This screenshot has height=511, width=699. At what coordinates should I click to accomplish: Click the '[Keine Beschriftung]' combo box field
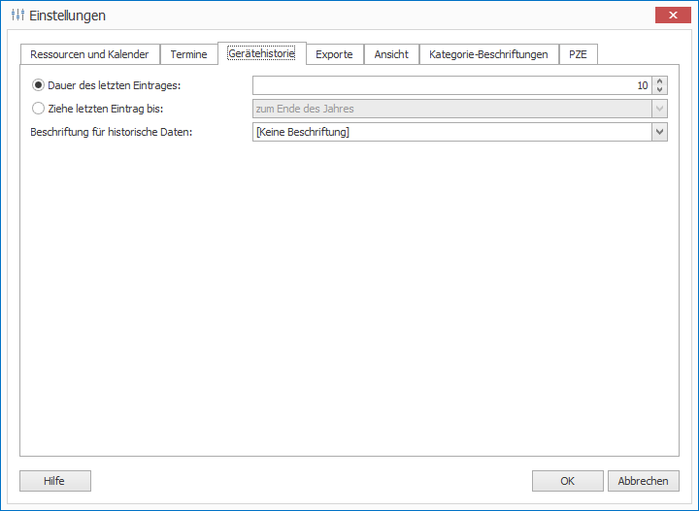(x=451, y=132)
